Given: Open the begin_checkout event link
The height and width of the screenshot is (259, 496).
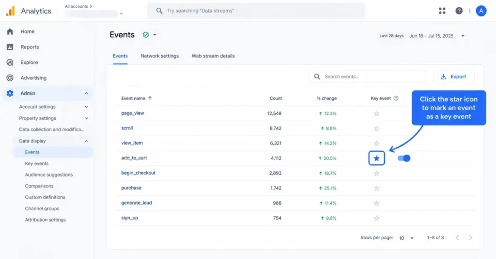Looking at the screenshot, I should coord(138,173).
